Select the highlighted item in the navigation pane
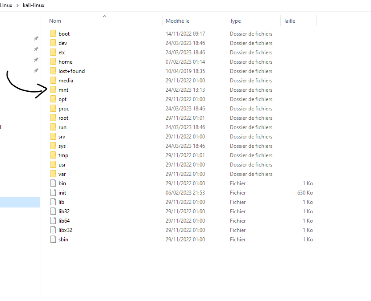The height and width of the screenshot is (301, 371). (x=20, y=202)
